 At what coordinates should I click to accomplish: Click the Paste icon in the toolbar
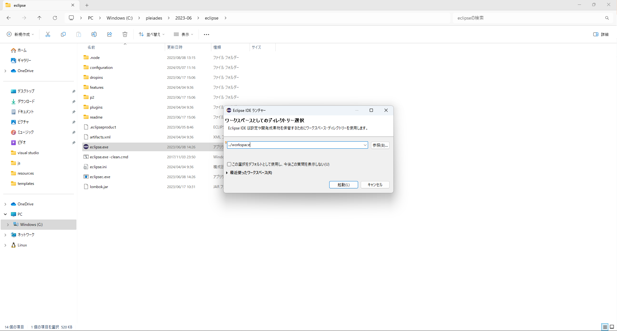click(x=79, y=34)
